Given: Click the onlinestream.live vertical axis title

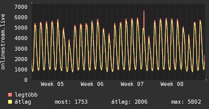Looking at the screenshot, I should 3,42.
